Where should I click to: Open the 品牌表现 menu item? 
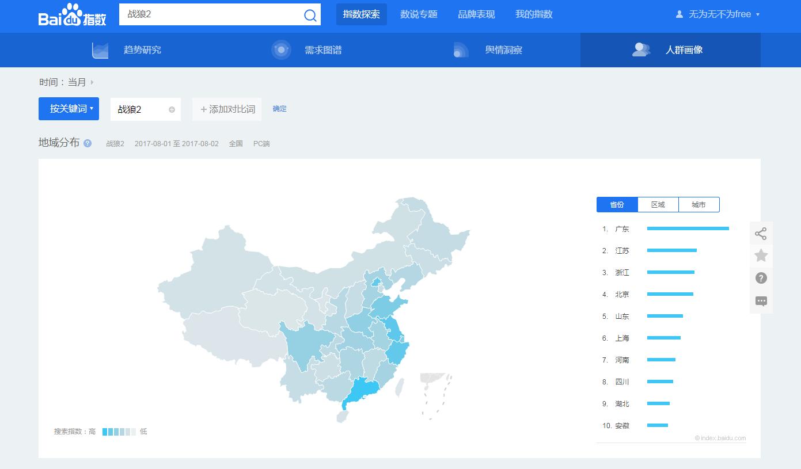click(476, 14)
